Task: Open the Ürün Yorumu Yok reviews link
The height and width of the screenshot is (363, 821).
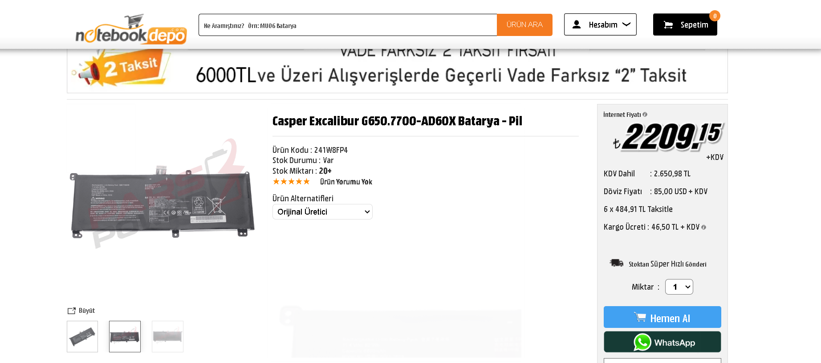Action: click(x=346, y=182)
